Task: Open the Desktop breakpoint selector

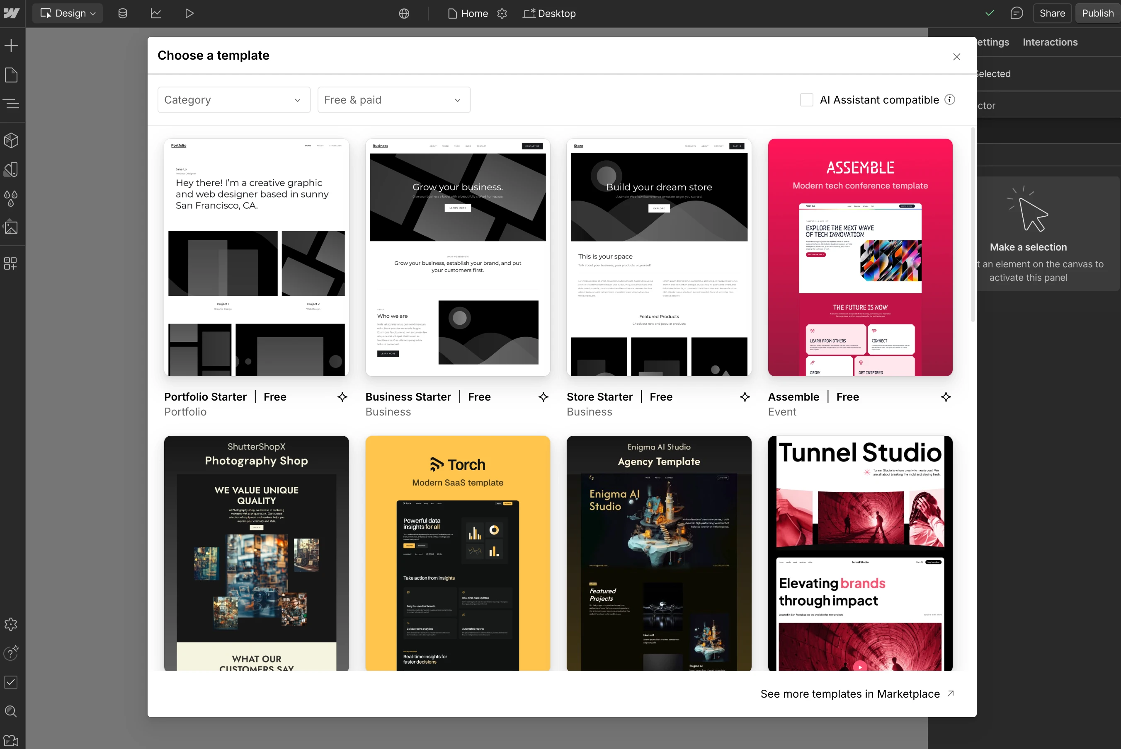Action: [x=549, y=13]
